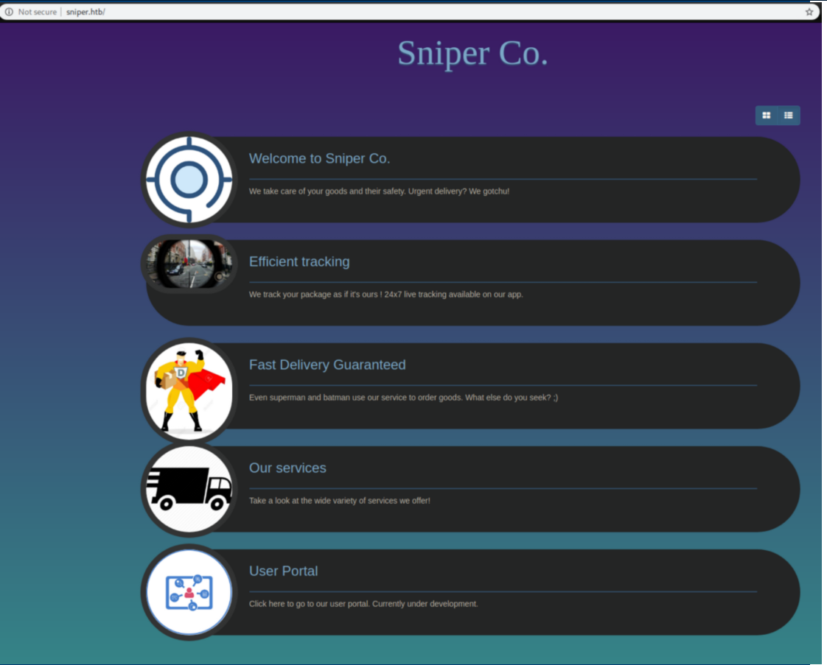The width and height of the screenshot is (827, 665).
Task: Open the Sniper Co. page title
Action: point(472,53)
